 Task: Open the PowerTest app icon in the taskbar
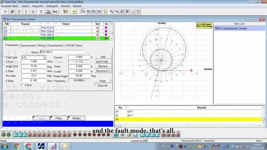(x=41, y=146)
